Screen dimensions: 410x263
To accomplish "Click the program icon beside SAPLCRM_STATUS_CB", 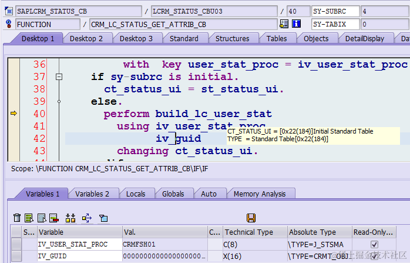I will point(9,11).
